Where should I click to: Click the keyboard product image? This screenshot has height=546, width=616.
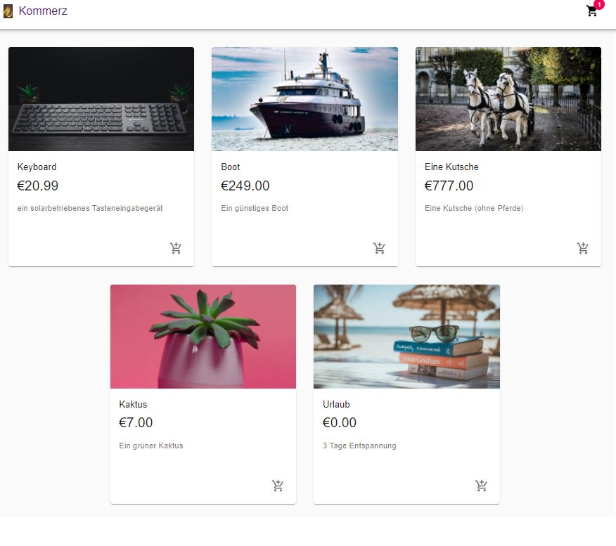click(101, 99)
